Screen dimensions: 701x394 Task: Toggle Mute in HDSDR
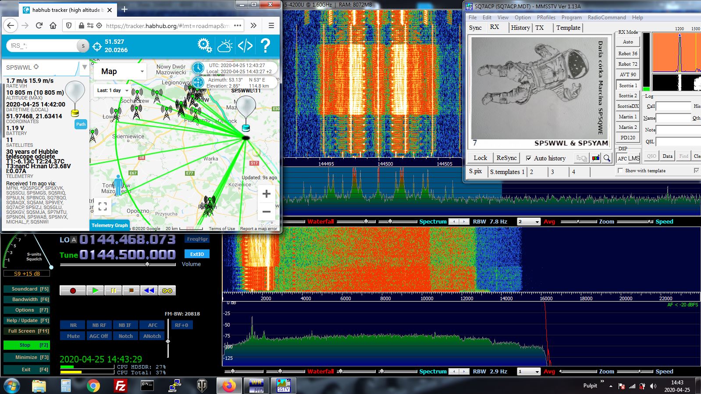(x=73, y=336)
